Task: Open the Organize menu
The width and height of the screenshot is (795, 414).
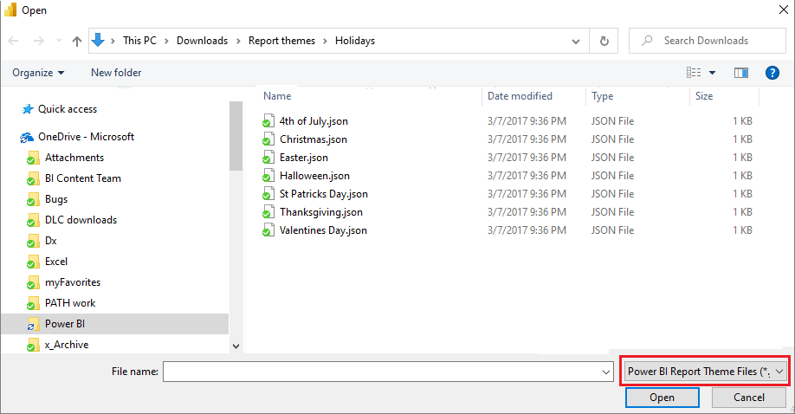Action: click(38, 73)
